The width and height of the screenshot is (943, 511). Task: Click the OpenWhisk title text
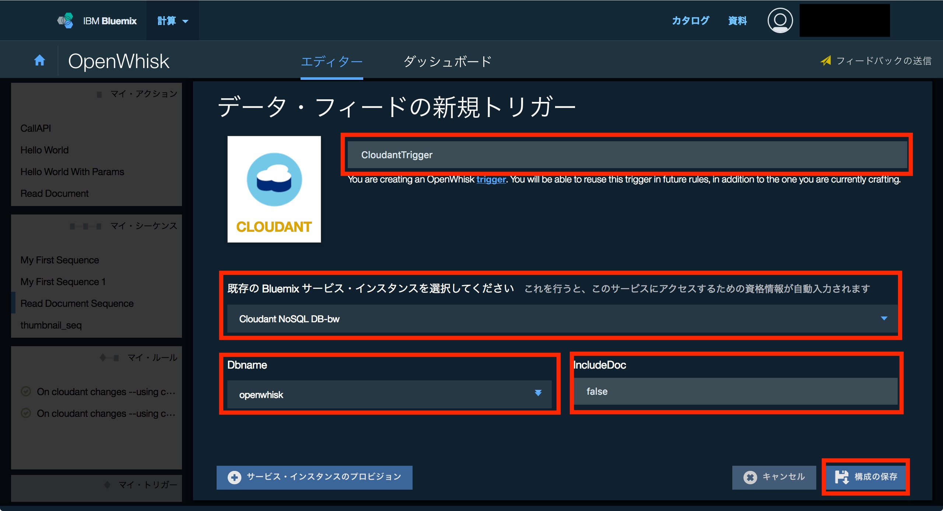(119, 61)
